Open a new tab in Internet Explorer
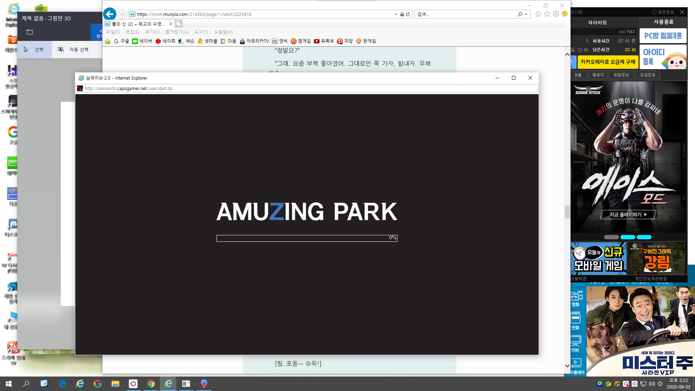The width and height of the screenshot is (695, 391). [179, 24]
